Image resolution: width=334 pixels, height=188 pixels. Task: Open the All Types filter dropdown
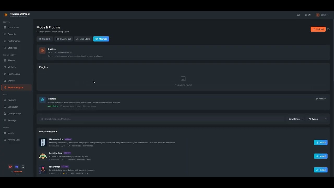(318, 119)
